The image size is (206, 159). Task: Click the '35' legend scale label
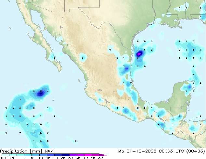(x=78, y=158)
